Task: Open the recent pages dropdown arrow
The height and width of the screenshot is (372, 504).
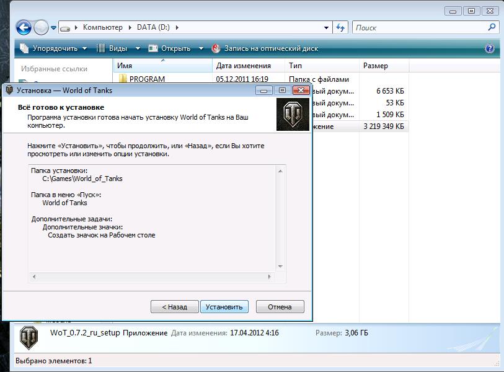Action: pyautogui.click(x=54, y=28)
